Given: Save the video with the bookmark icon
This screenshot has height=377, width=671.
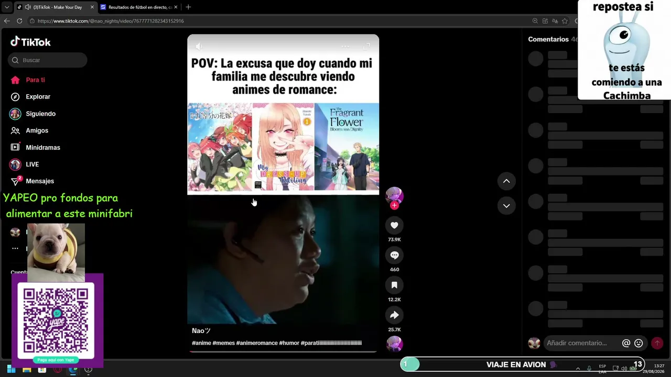Looking at the screenshot, I should pyautogui.click(x=394, y=285).
